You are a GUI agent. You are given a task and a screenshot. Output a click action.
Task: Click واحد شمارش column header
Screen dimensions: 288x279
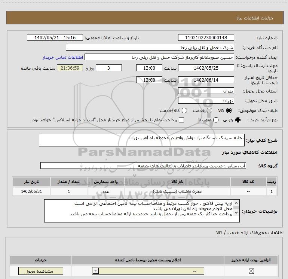(x=106, y=182)
